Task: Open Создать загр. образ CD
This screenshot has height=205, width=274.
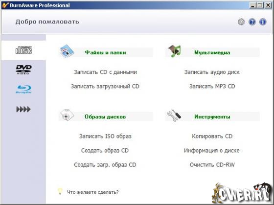Action: tap(105, 165)
